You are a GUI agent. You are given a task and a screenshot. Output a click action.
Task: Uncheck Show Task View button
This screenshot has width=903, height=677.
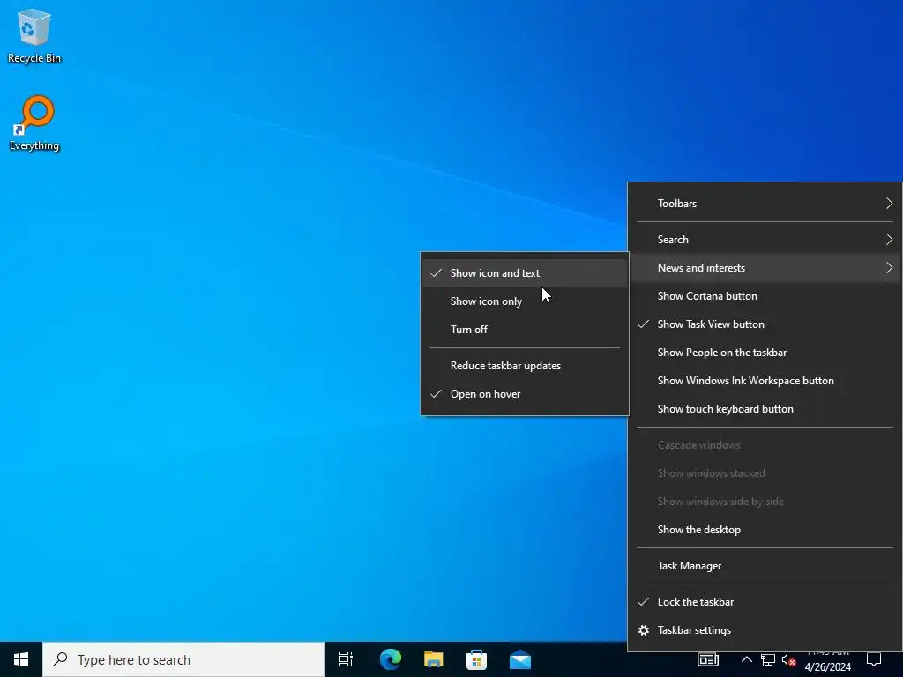pos(765,324)
